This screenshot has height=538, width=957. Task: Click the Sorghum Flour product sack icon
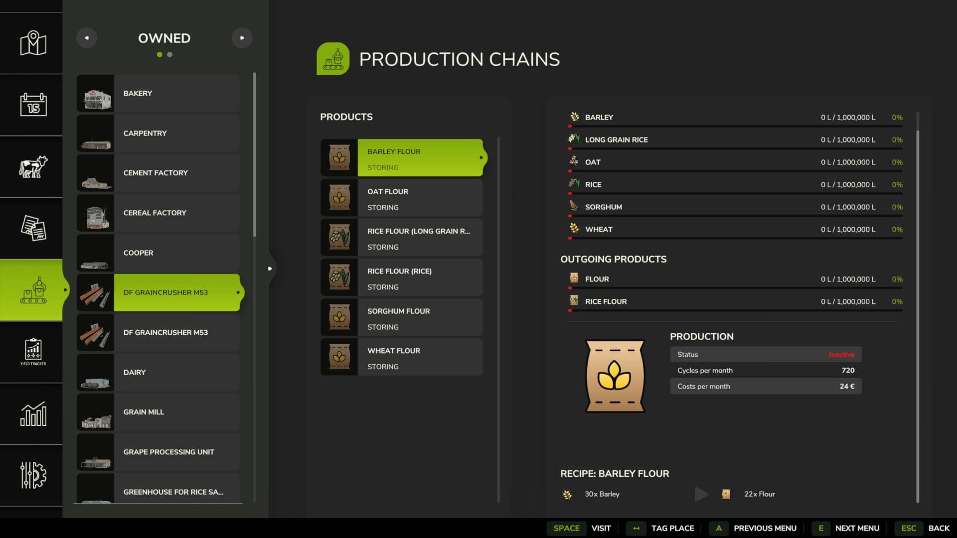tap(339, 317)
